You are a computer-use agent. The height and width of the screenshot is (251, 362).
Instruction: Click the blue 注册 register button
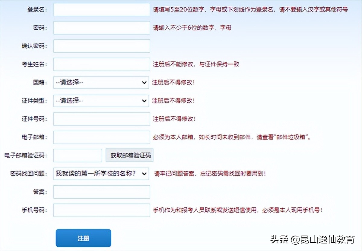coord(83,238)
